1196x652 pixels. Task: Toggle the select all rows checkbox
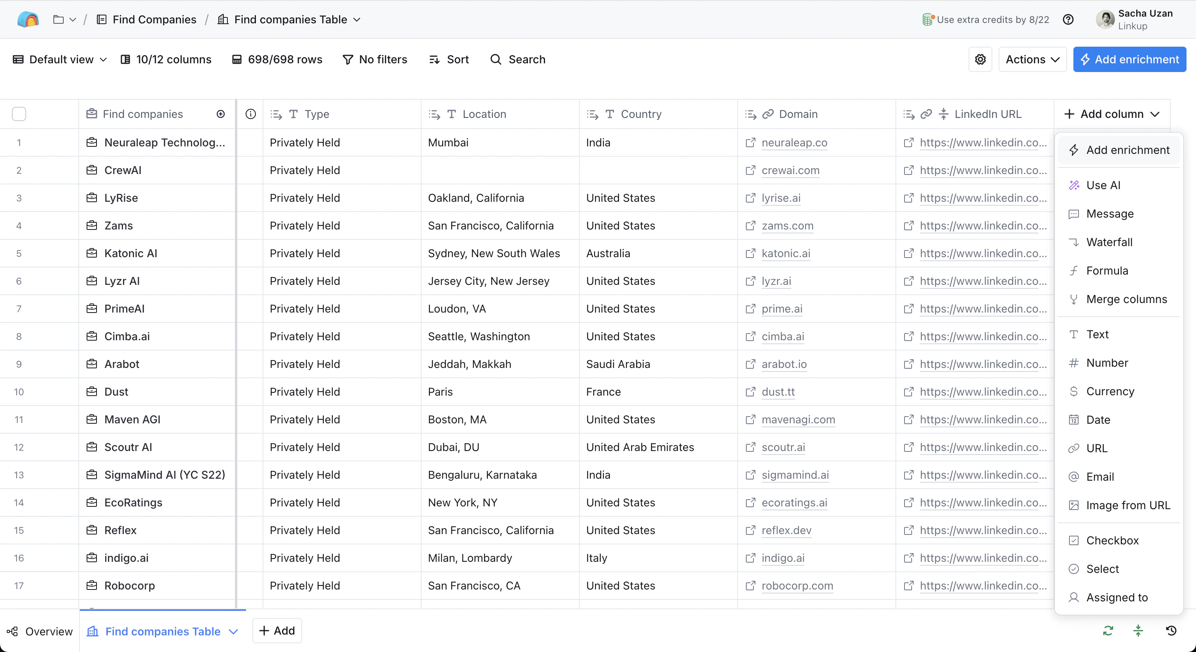coord(19,114)
